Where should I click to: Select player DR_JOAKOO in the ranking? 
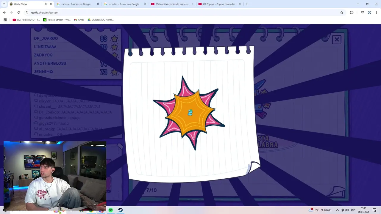click(46, 38)
